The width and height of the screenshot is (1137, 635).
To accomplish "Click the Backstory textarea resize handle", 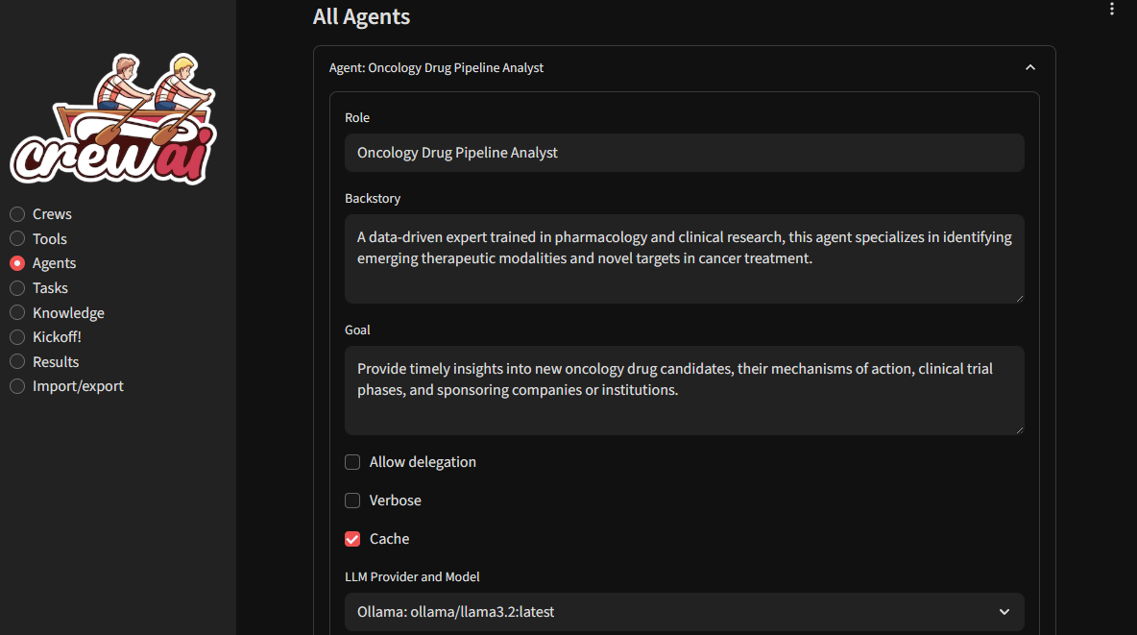I will tap(1020, 298).
